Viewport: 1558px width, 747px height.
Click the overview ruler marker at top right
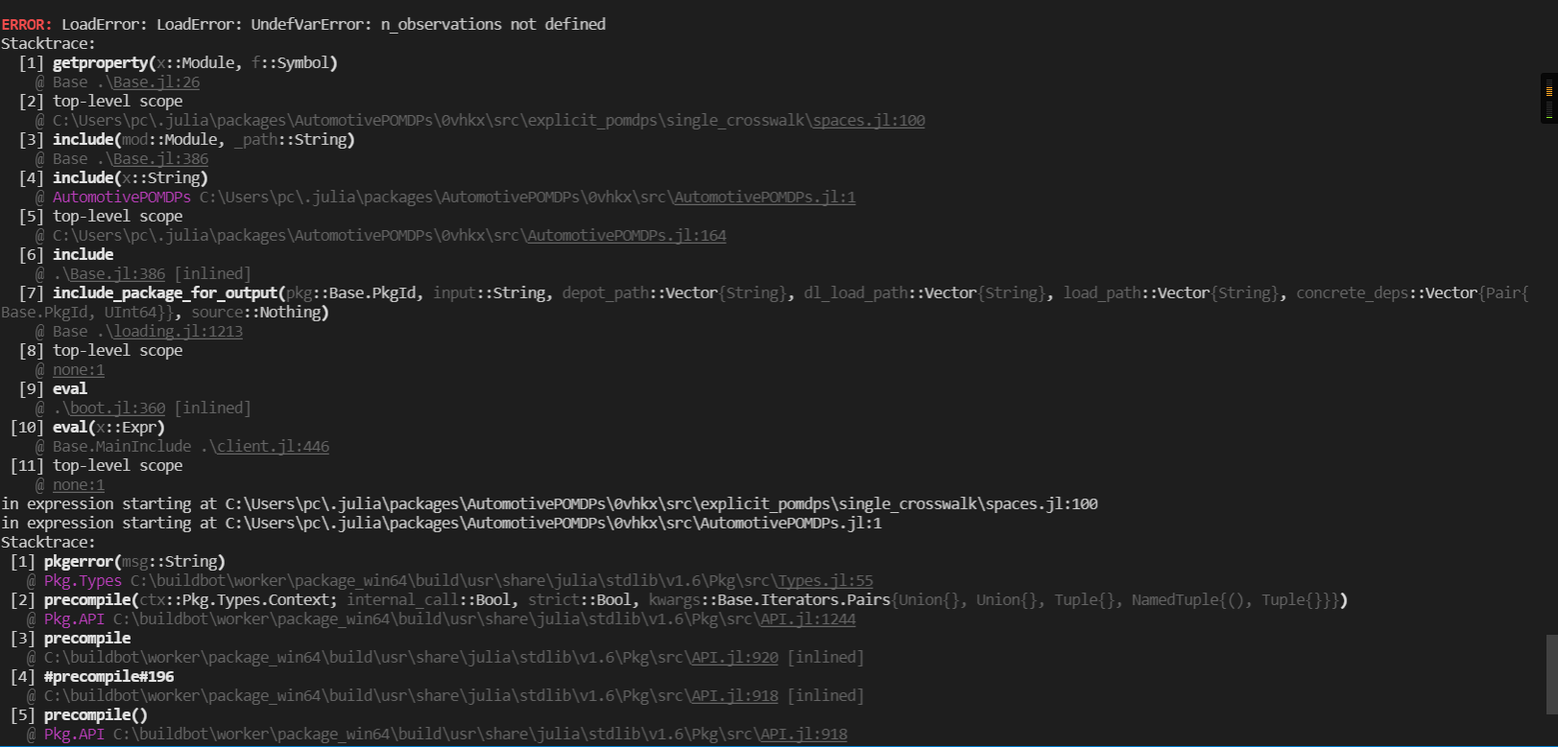pos(1548,98)
